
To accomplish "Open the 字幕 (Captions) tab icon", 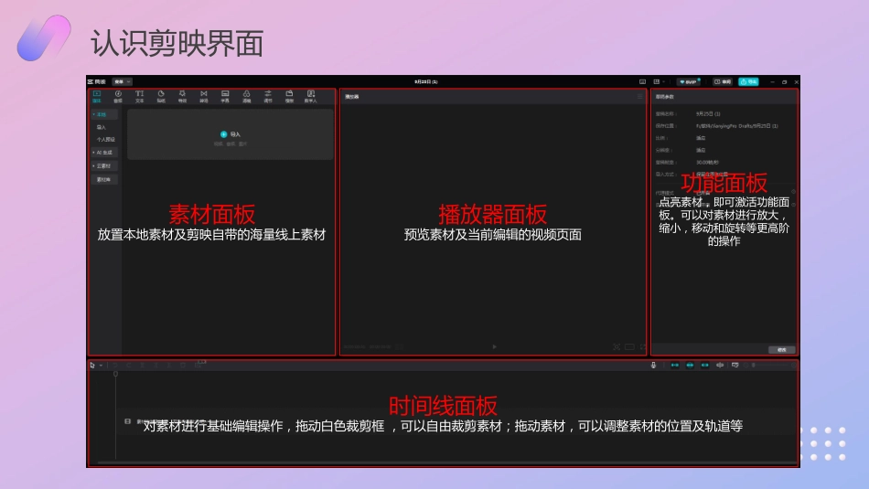I will [225, 96].
